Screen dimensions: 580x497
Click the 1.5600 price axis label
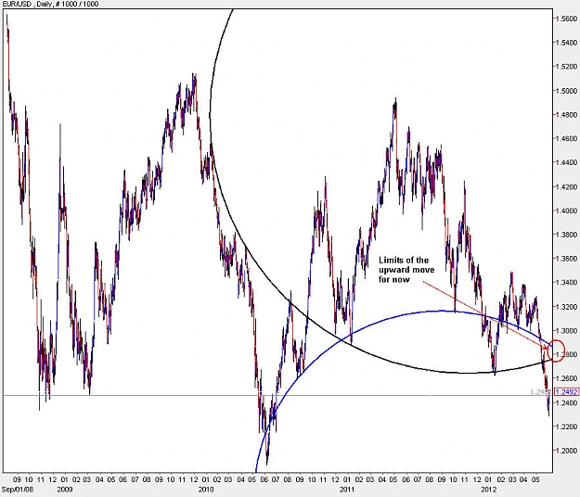coord(567,19)
